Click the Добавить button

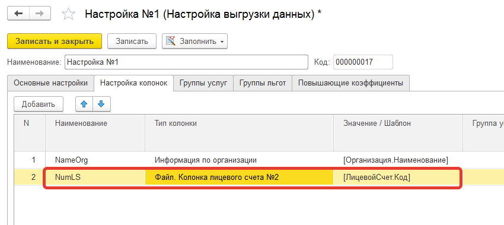click(39, 104)
